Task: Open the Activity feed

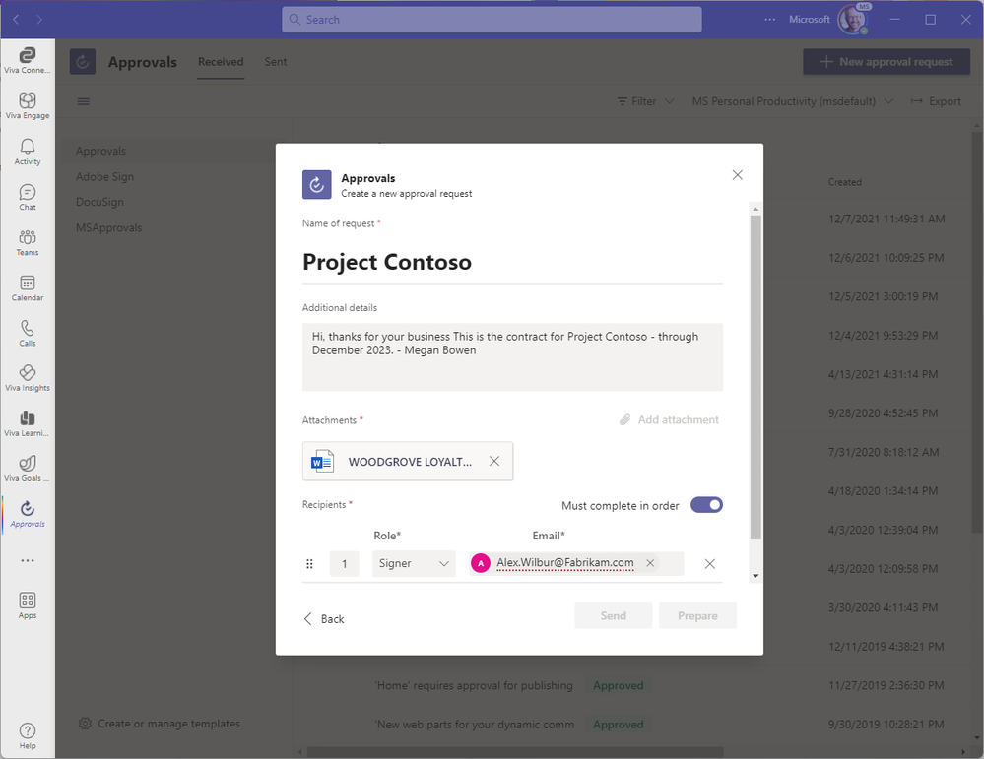Action: coord(27,152)
